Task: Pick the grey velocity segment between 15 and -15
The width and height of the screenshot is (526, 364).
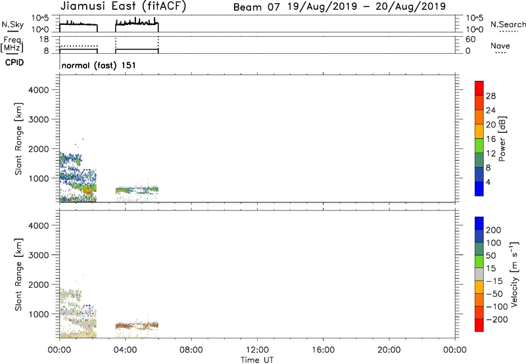Action: pos(479,274)
